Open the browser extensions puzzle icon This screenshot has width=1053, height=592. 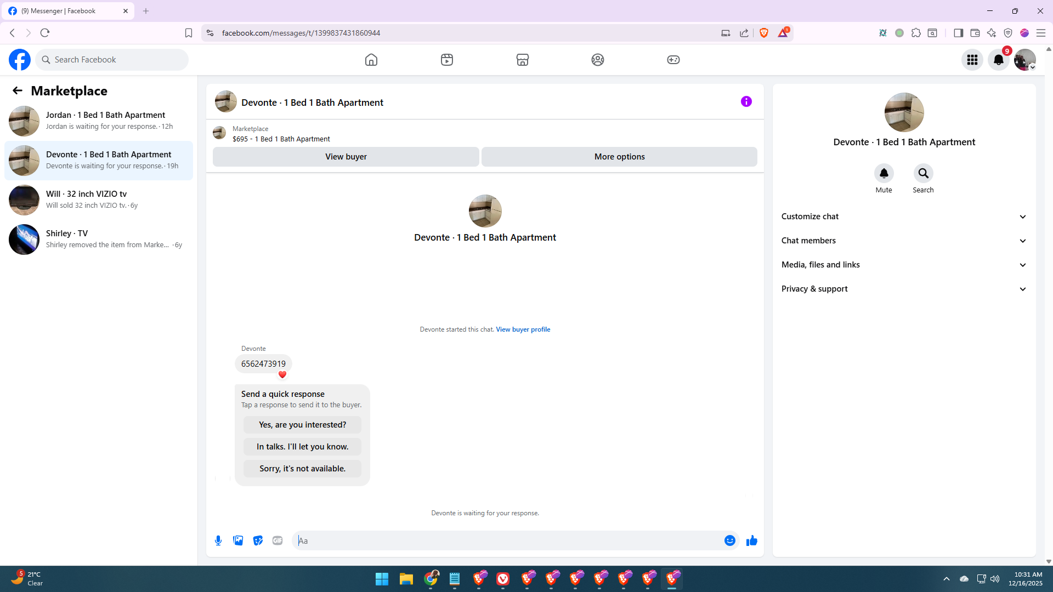coord(916,33)
